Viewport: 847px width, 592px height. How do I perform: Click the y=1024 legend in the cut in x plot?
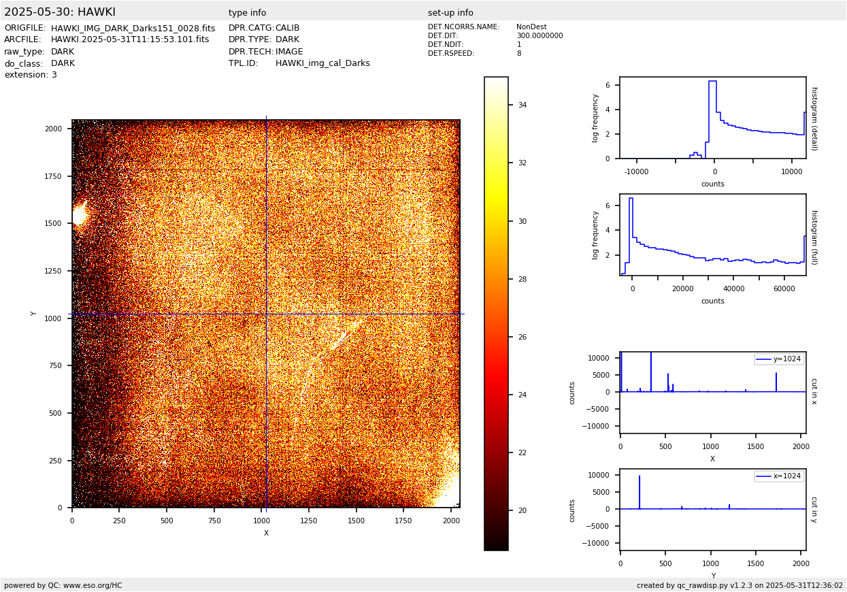[x=779, y=359]
